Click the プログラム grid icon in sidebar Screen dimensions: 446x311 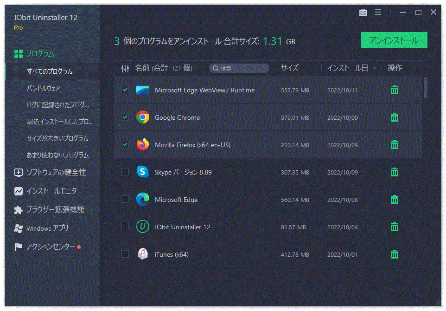click(19, 53)
